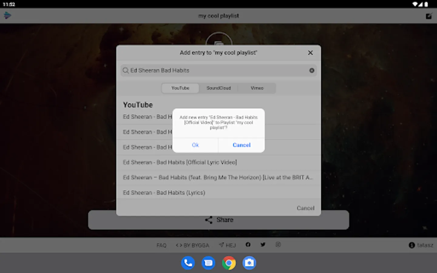Open the FAQ link
This screenshot has width=437, height=273.
coord(161,245)
